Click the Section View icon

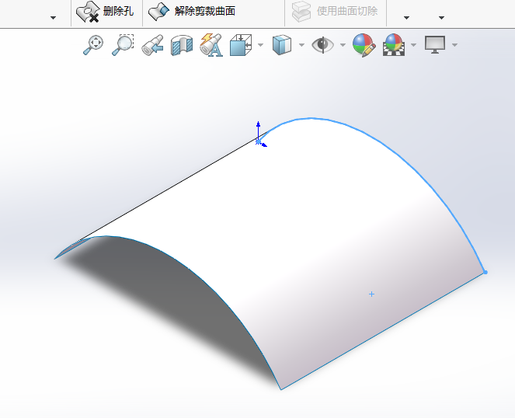(x=182, y=45)
